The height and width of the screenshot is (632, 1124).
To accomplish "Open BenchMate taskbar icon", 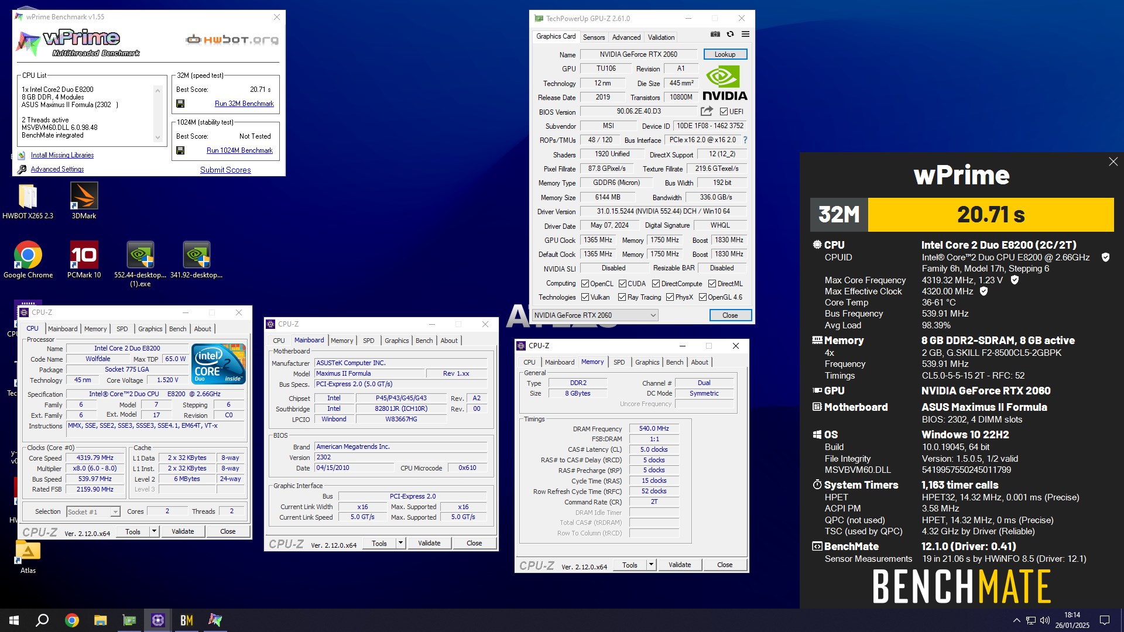I will pos(186,620).
